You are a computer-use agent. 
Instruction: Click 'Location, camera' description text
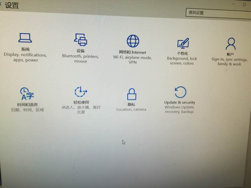pos(131,109)
